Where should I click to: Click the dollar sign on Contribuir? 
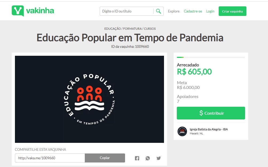201,113
